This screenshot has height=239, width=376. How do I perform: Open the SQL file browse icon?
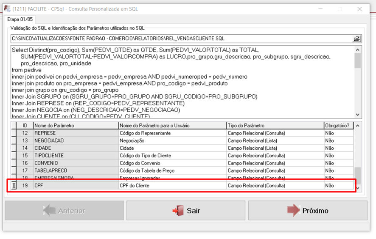[x=357, y=38]
